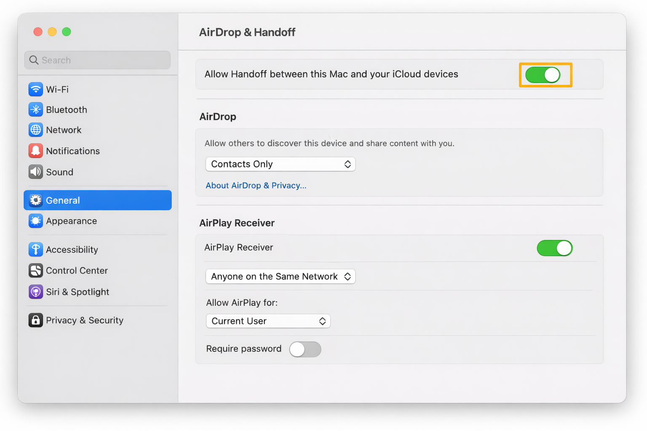The image size is (647, 431).
Task: Click the magnifying glass search icon
Action: 34,60
